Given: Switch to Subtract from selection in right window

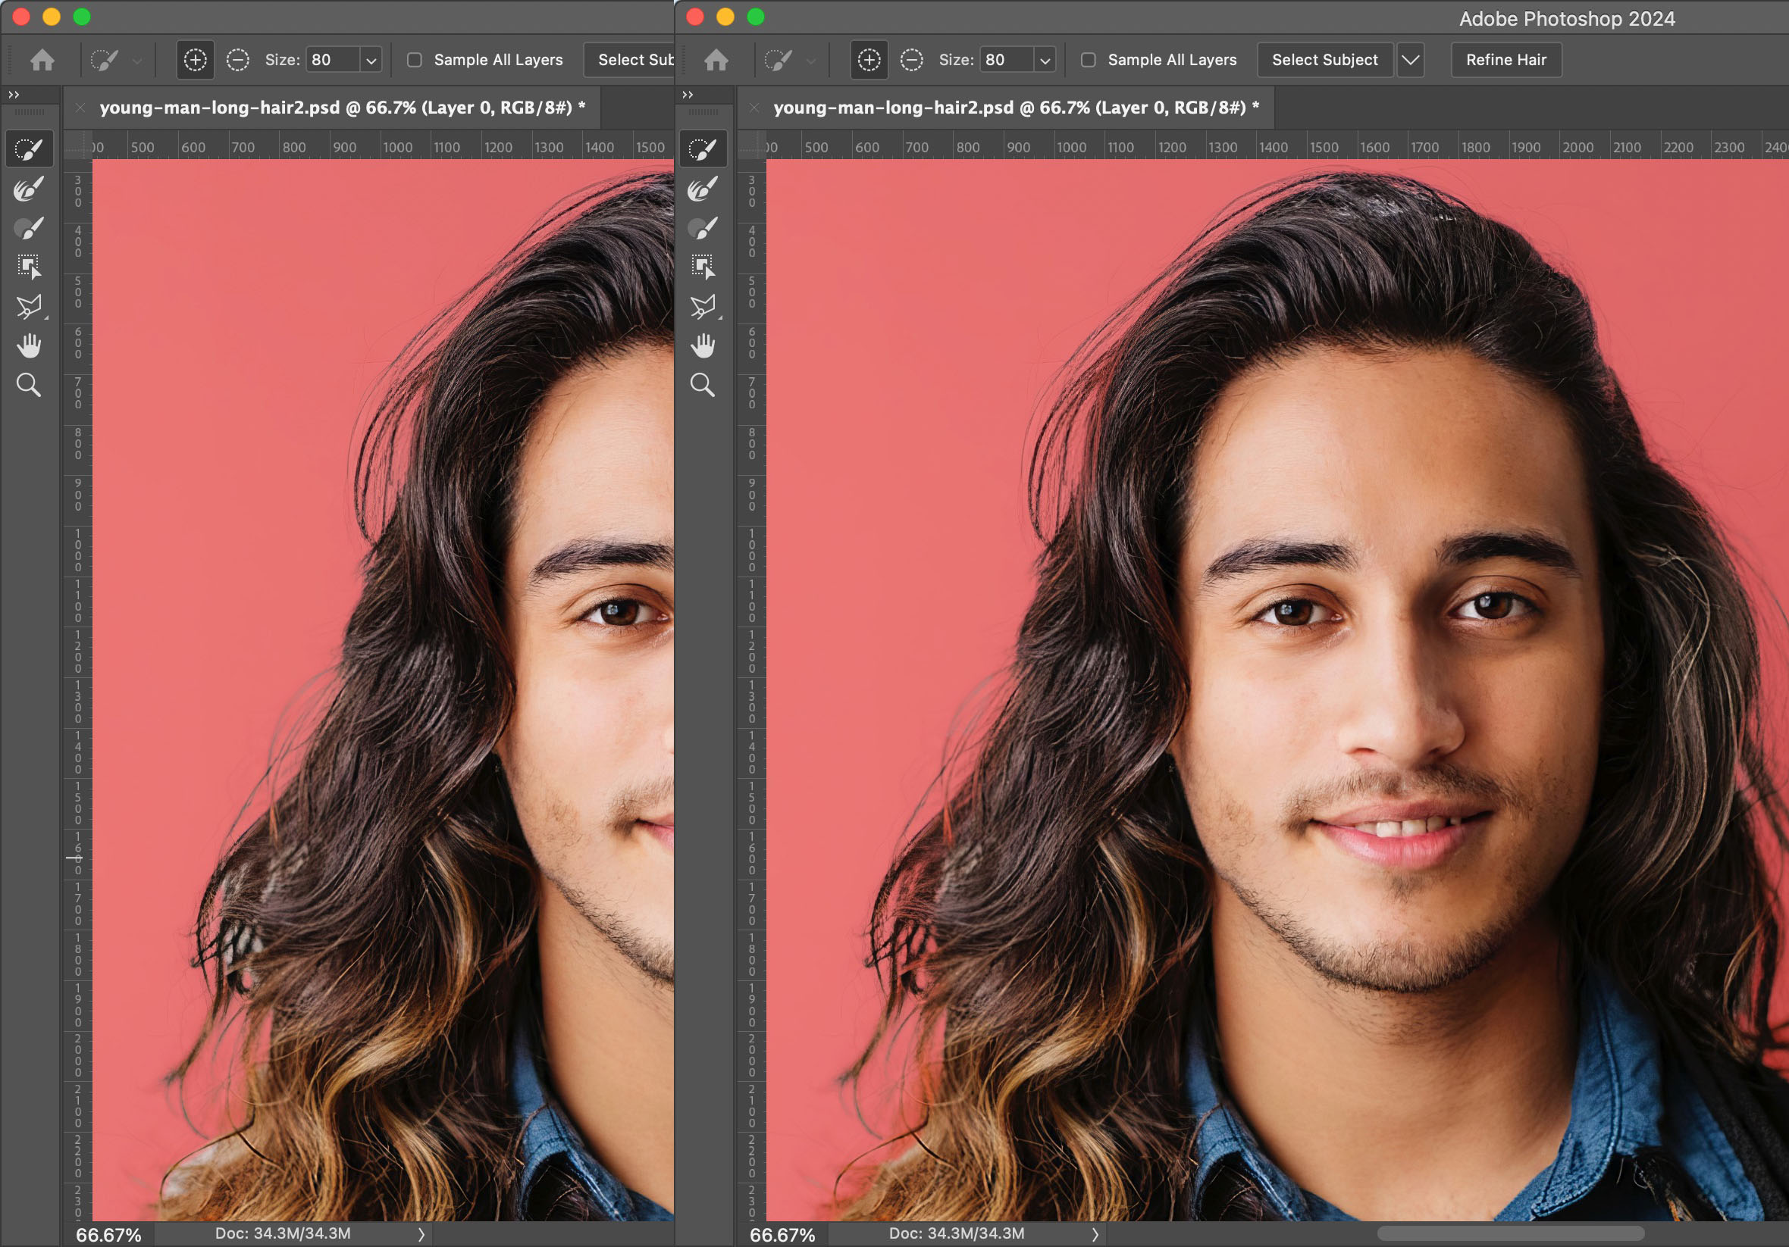Looking at the screenshot, I should (x=911, y=60).
